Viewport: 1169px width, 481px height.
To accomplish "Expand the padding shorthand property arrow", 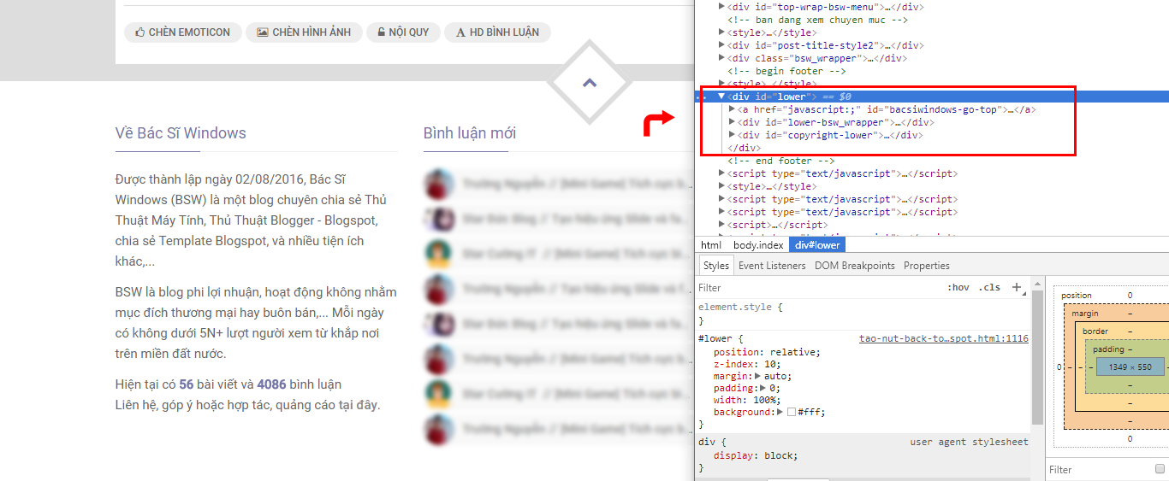I will click(x=763, y=388).
